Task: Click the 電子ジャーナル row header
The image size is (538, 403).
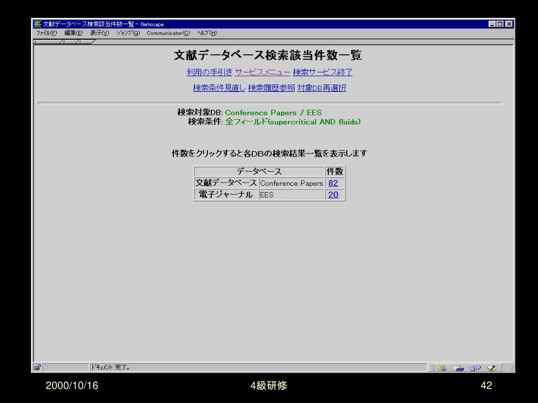Action: 226,195
